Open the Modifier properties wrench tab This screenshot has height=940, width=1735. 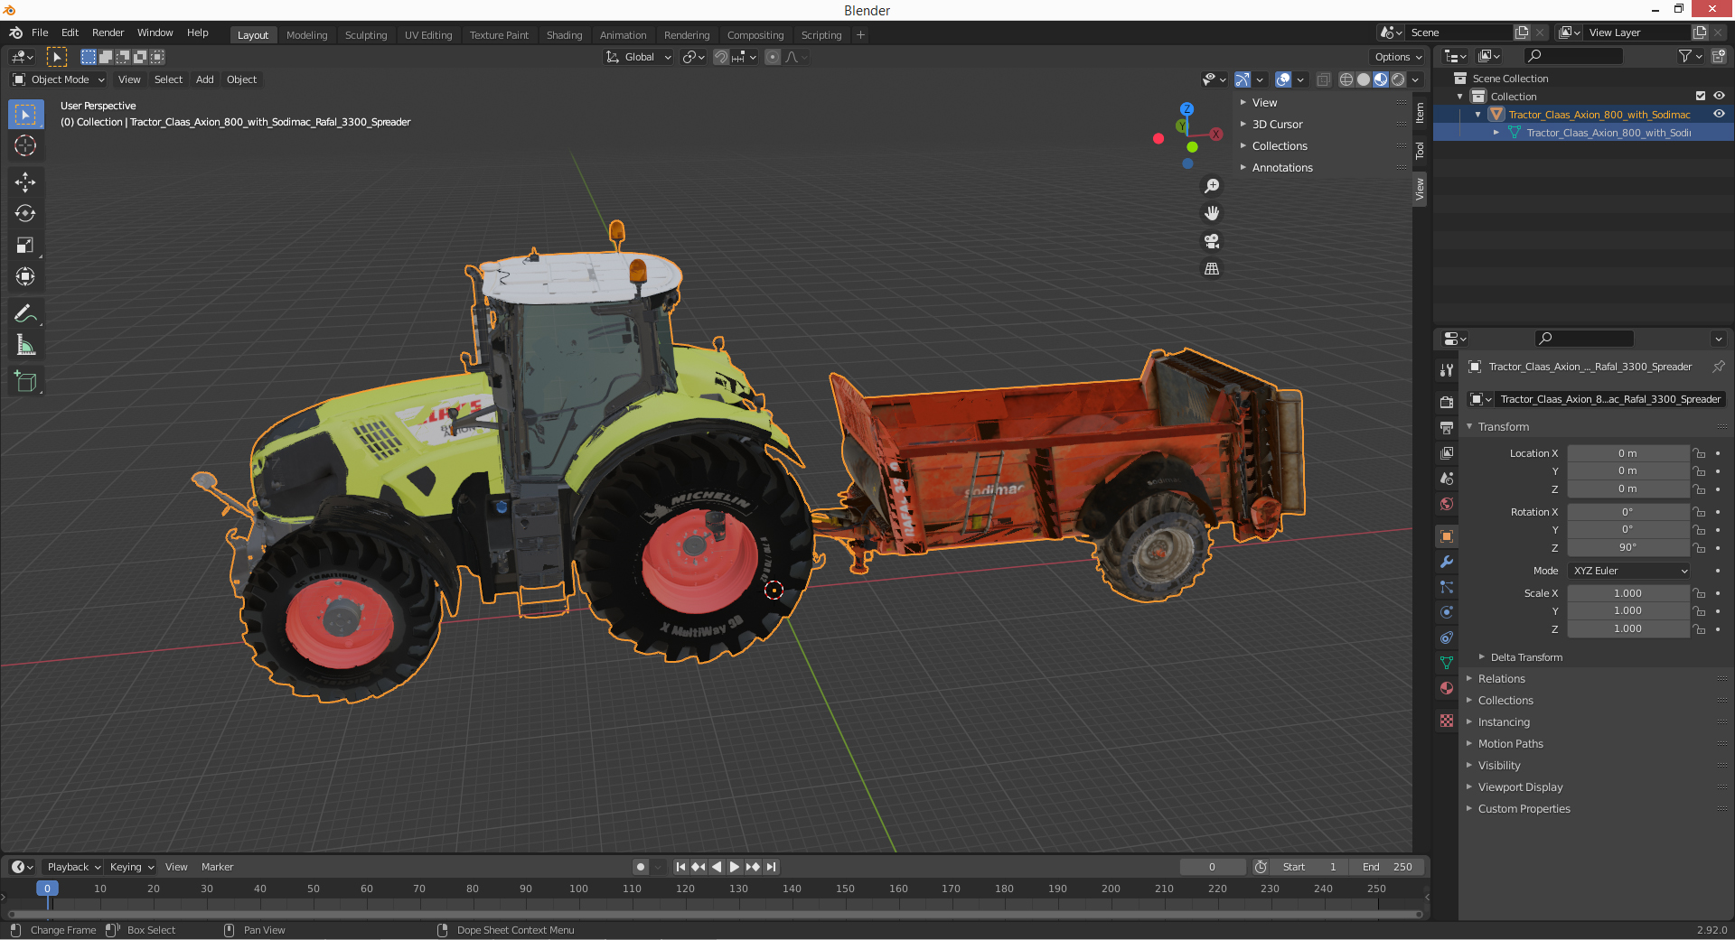coord(1447,562)
